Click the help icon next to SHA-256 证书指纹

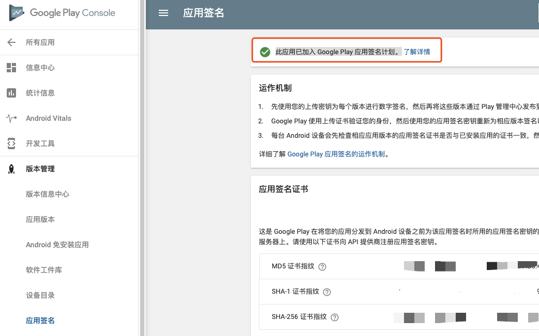pos(335,317)
